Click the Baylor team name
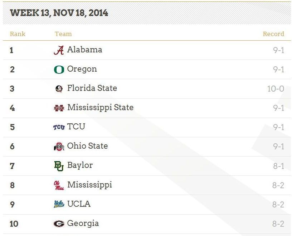This screenshot has height=236, width=292. pyautogui.click(x=80, y=165)
